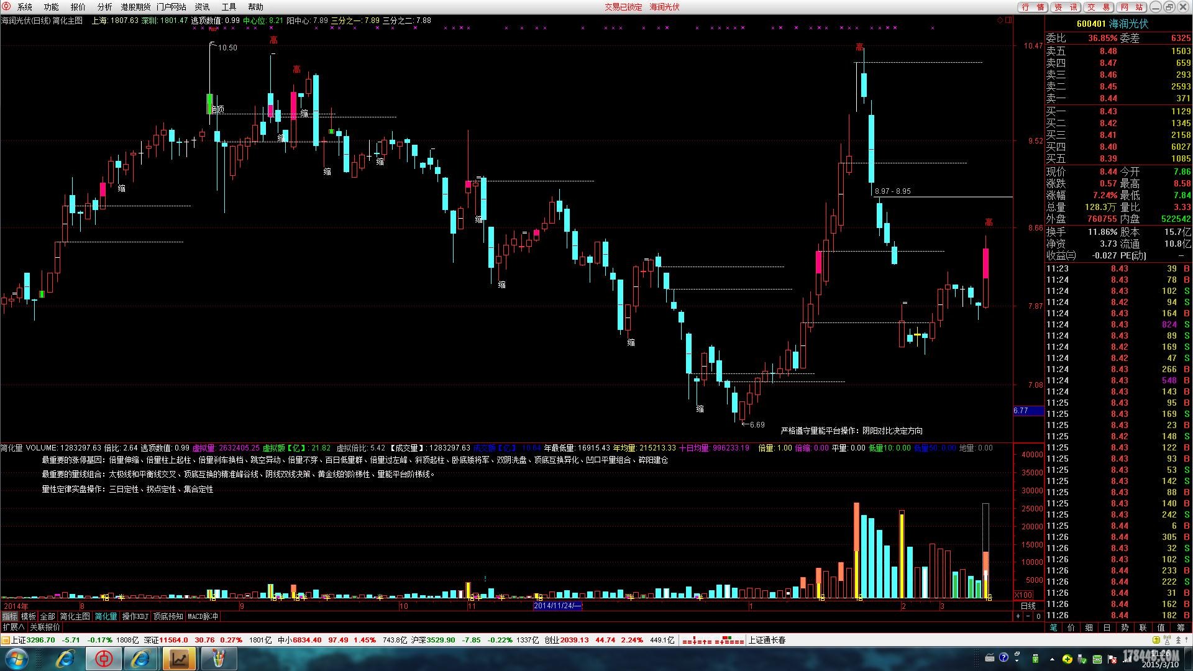Viewport: 1193px width, 671px height.
Task: Select the 指标 tab
Action: pos(10,616)
